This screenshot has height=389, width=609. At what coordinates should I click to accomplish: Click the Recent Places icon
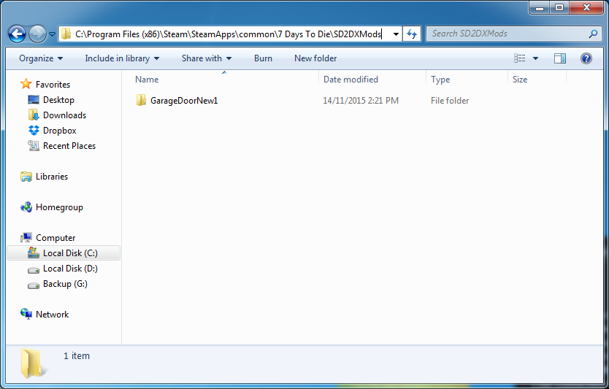coord(34,145)
